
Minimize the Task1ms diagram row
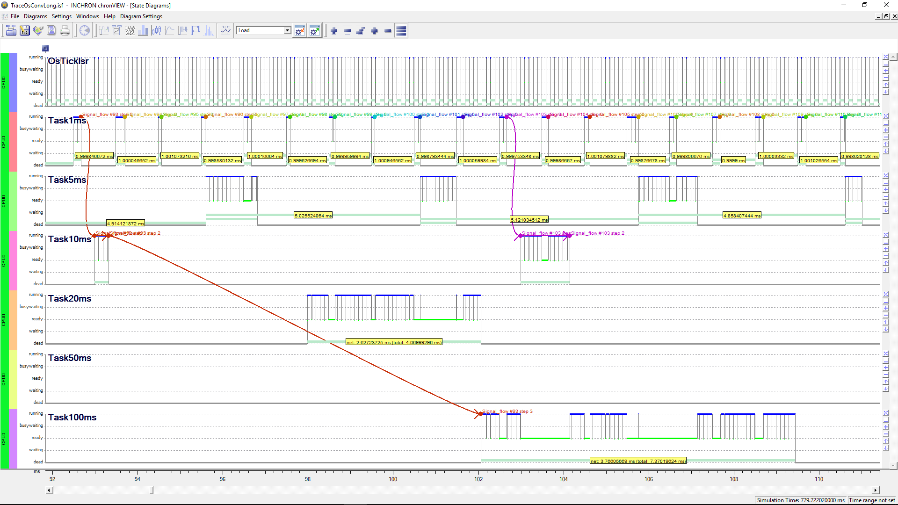point(886,123)
